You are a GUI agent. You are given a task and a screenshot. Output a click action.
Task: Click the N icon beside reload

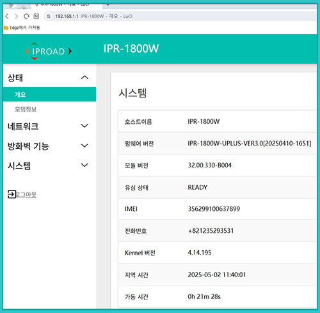coord(36,16)
